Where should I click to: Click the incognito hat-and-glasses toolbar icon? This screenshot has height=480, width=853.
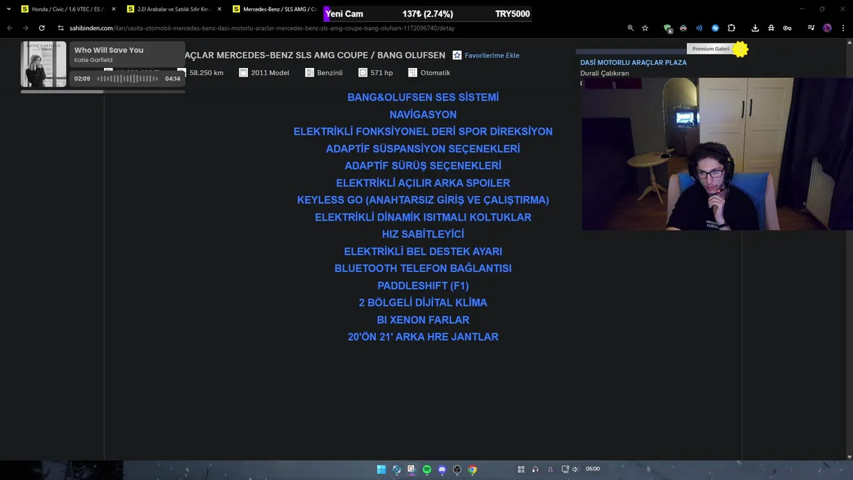(x=771, y=28)
